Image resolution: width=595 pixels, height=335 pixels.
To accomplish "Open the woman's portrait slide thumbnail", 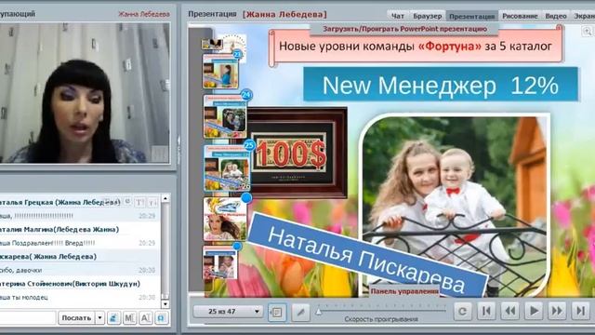I will (x=225, y=220).
